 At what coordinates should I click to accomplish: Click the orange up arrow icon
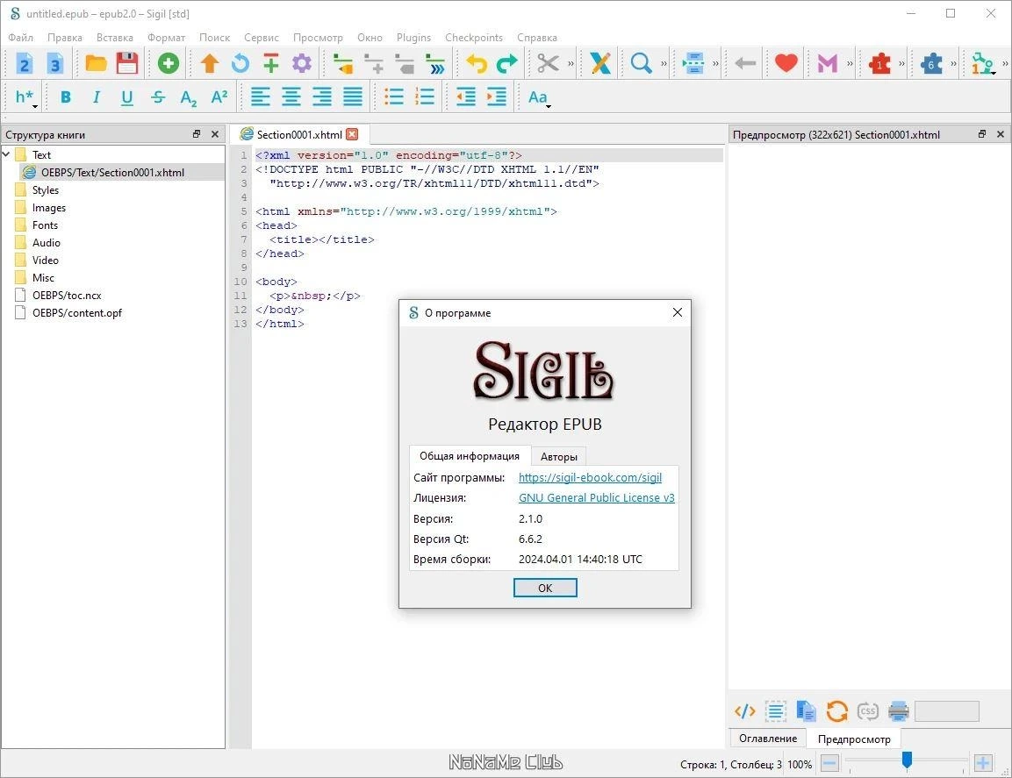210,63
